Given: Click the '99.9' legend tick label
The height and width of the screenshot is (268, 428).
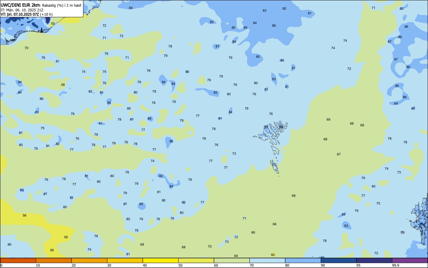Looking at the screenshot, I should [395, 265].
